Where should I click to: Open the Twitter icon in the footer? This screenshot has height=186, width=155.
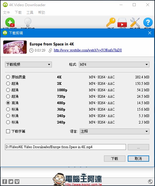click(x=11, y=182)
